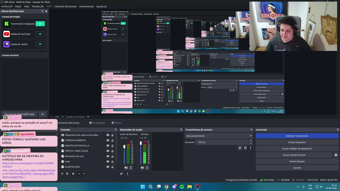Viewport: 340px width, 191px height.
Task: Zoom out the preview with the minus icon
Action: [52, 117]
